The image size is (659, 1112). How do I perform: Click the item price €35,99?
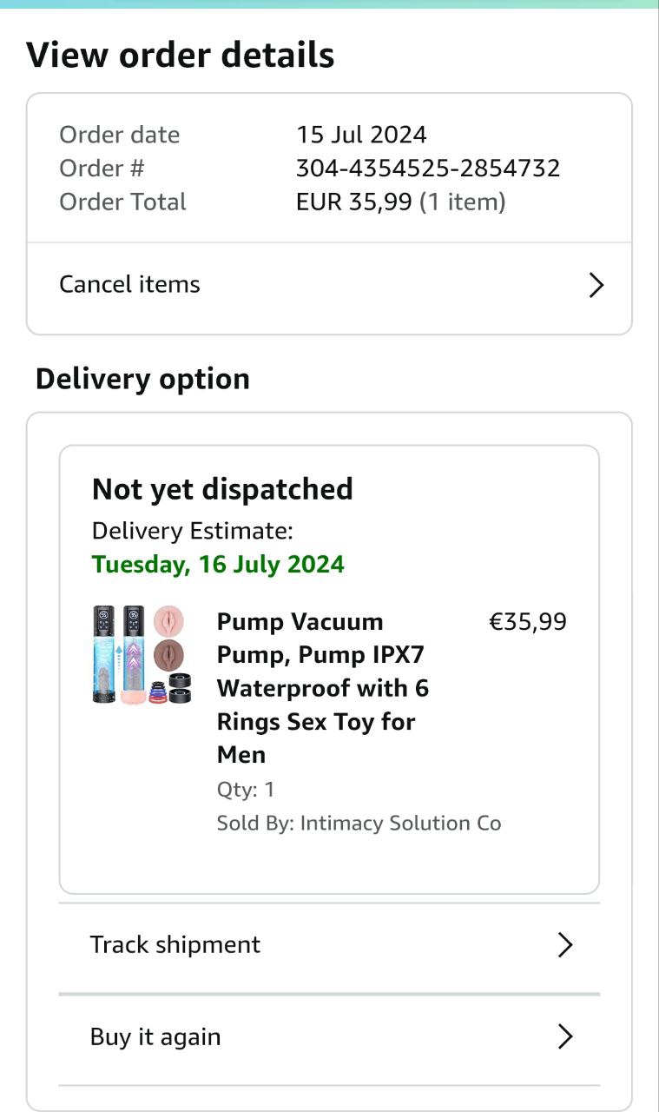[528, 622]
